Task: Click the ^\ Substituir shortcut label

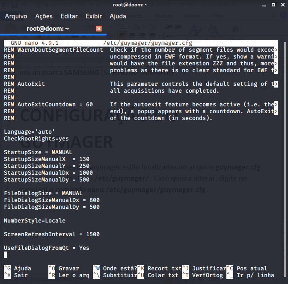Action: click(114, 275)
